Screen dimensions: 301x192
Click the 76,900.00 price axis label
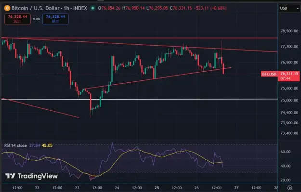[289, 63]
